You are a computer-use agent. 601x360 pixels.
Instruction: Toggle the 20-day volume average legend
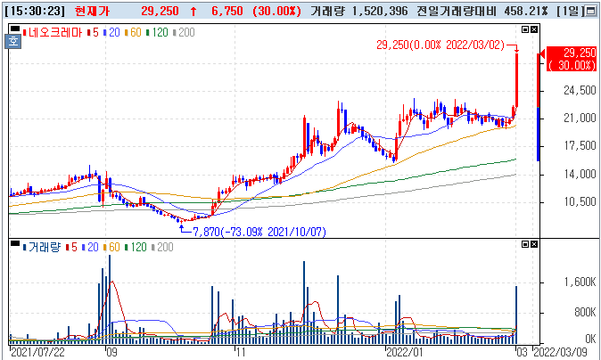(x=91, y=248)
